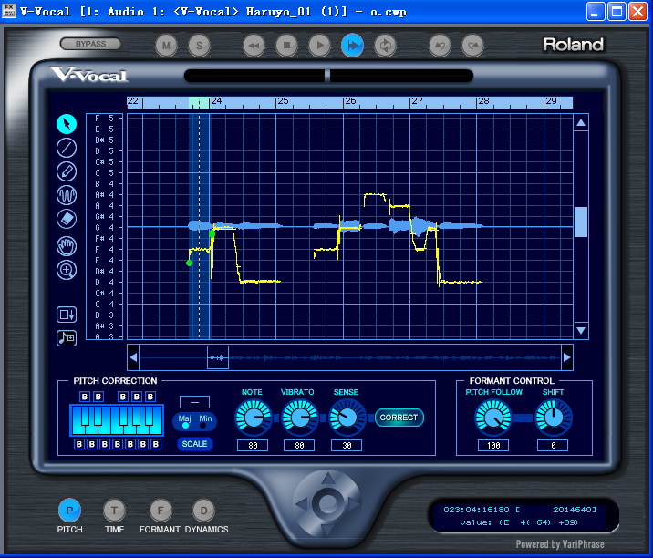Image resolution: width=653 pixels, height=558 pixels.
Task: Switch to the FORMANT edit mode
Action: point(161,510)
